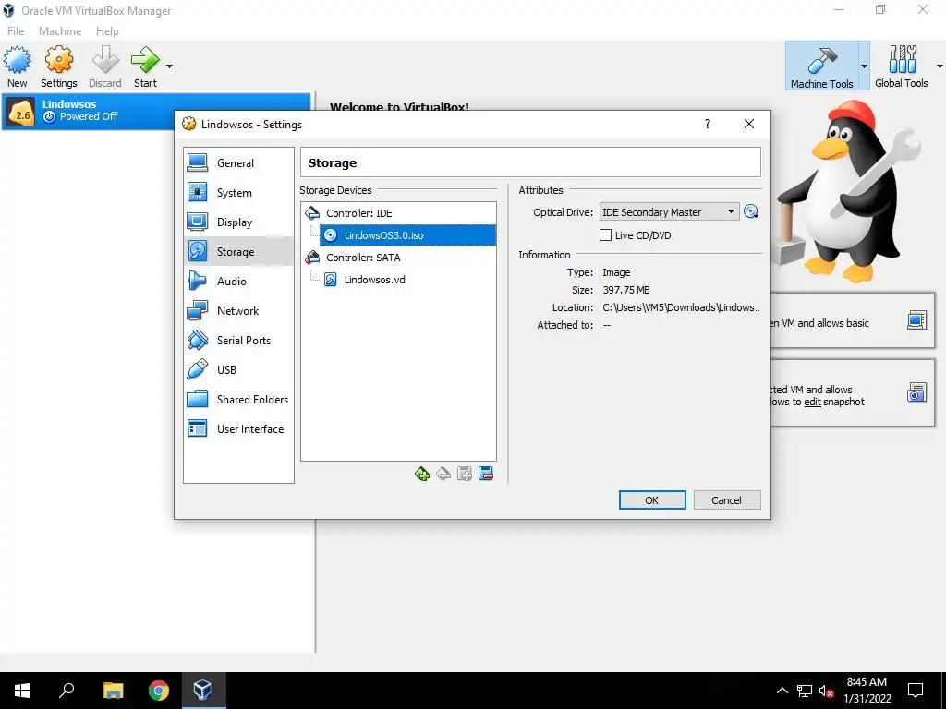Open USB settings category
This screenshot has width=946, height=709.
pyautogui.click(x=238, y=369)
